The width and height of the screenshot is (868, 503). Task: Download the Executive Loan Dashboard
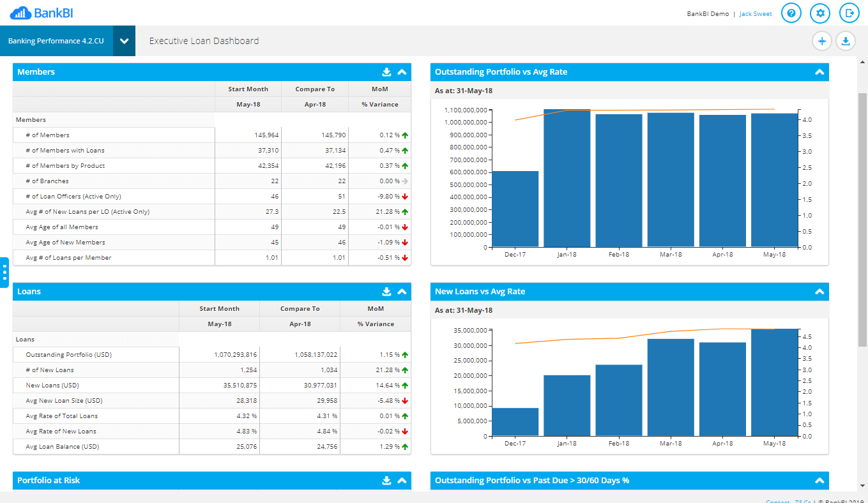(846, 40)
